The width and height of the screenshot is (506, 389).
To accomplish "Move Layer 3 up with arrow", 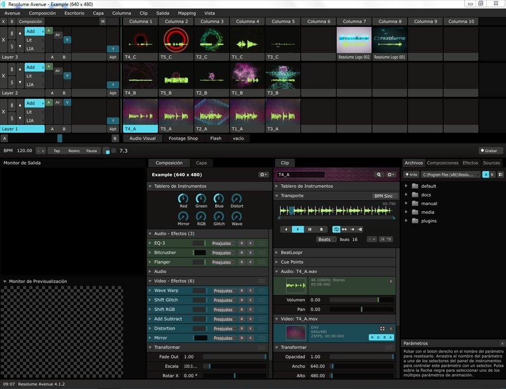I will (x=20, y=33).
